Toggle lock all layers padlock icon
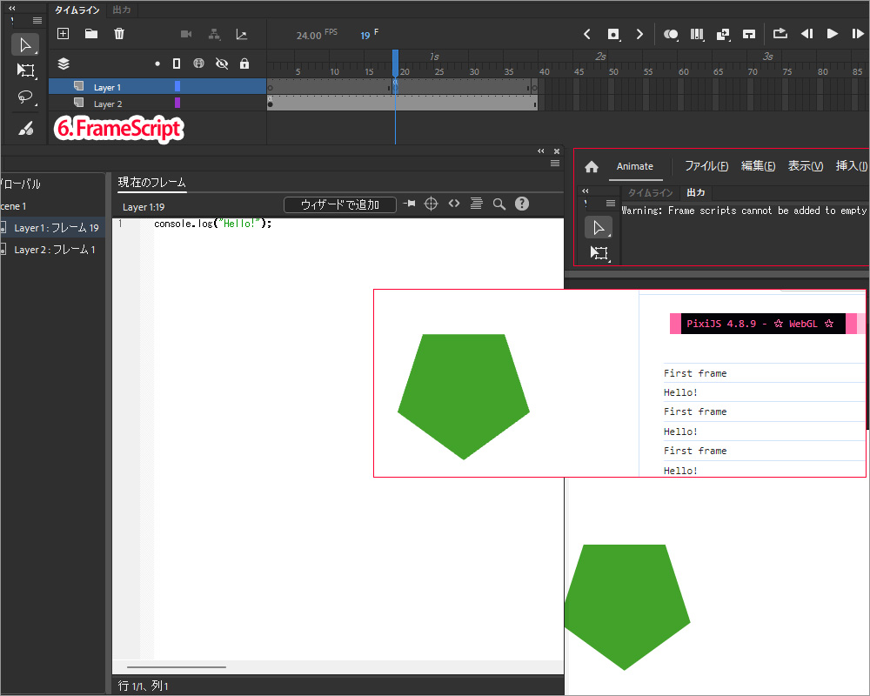The image size is (870, 696). click(x=244, y=64)
